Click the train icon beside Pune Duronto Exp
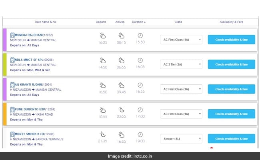 pyautogui.click(x=12, y=109)
